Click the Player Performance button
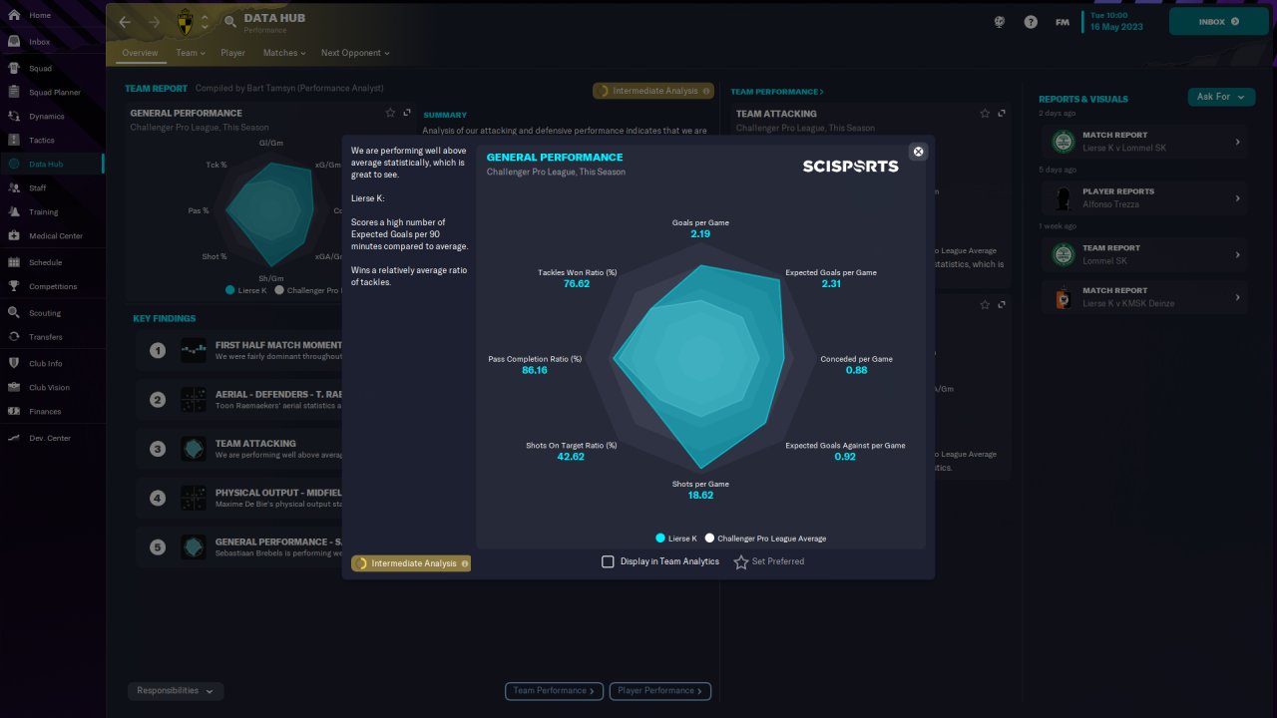The width and height of the screenshot is (1277, 718). click(660, 690)
